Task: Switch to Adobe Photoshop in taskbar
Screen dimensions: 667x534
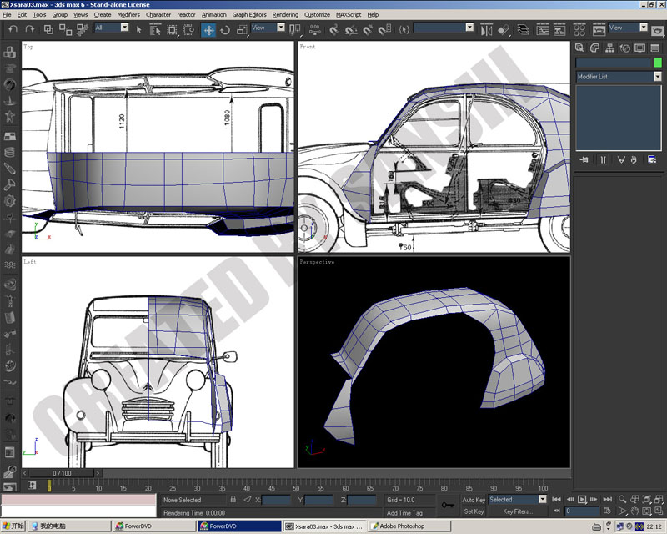Action: (x=409, y=526)
